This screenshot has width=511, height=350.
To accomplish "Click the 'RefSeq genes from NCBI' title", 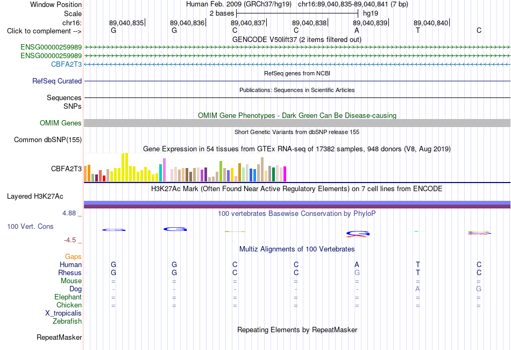I will point(297,73).
